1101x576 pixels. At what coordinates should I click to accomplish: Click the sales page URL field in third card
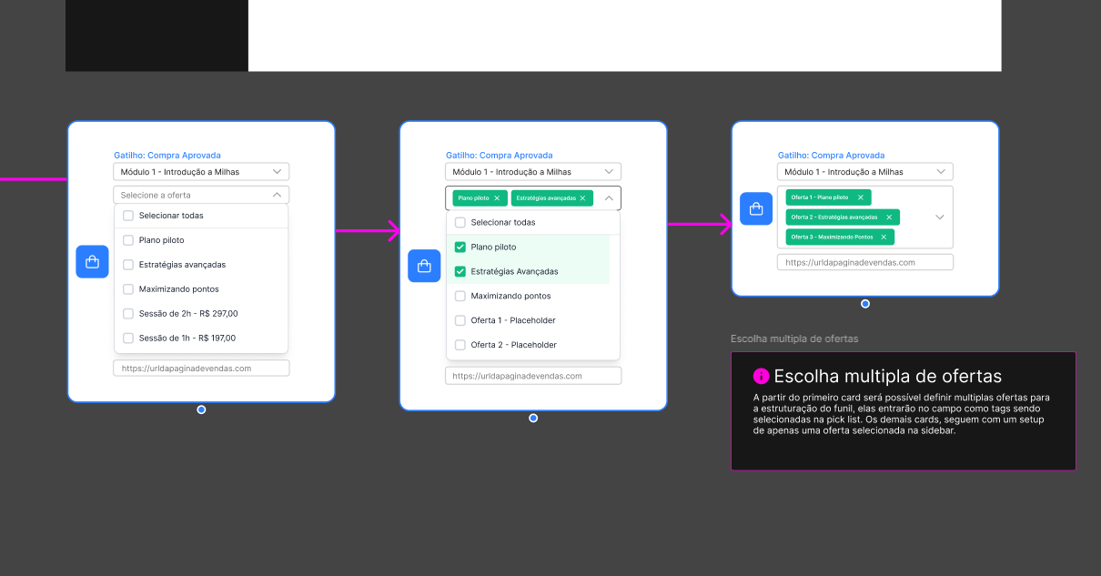[x=864, y=262]
